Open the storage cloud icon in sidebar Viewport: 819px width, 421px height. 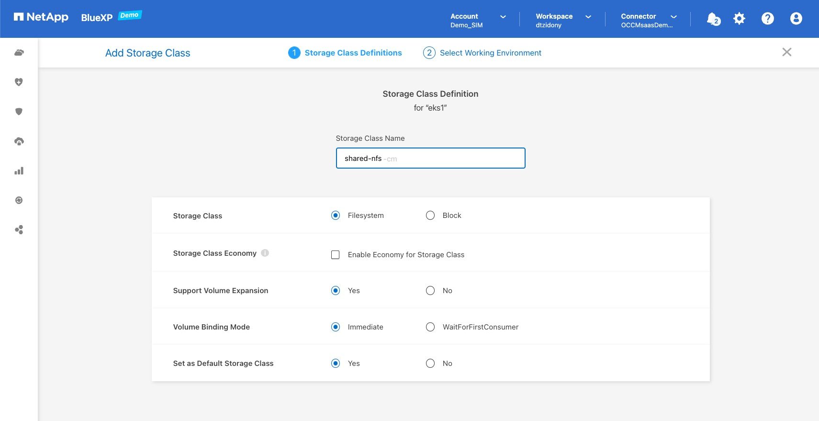click(19, 53)
